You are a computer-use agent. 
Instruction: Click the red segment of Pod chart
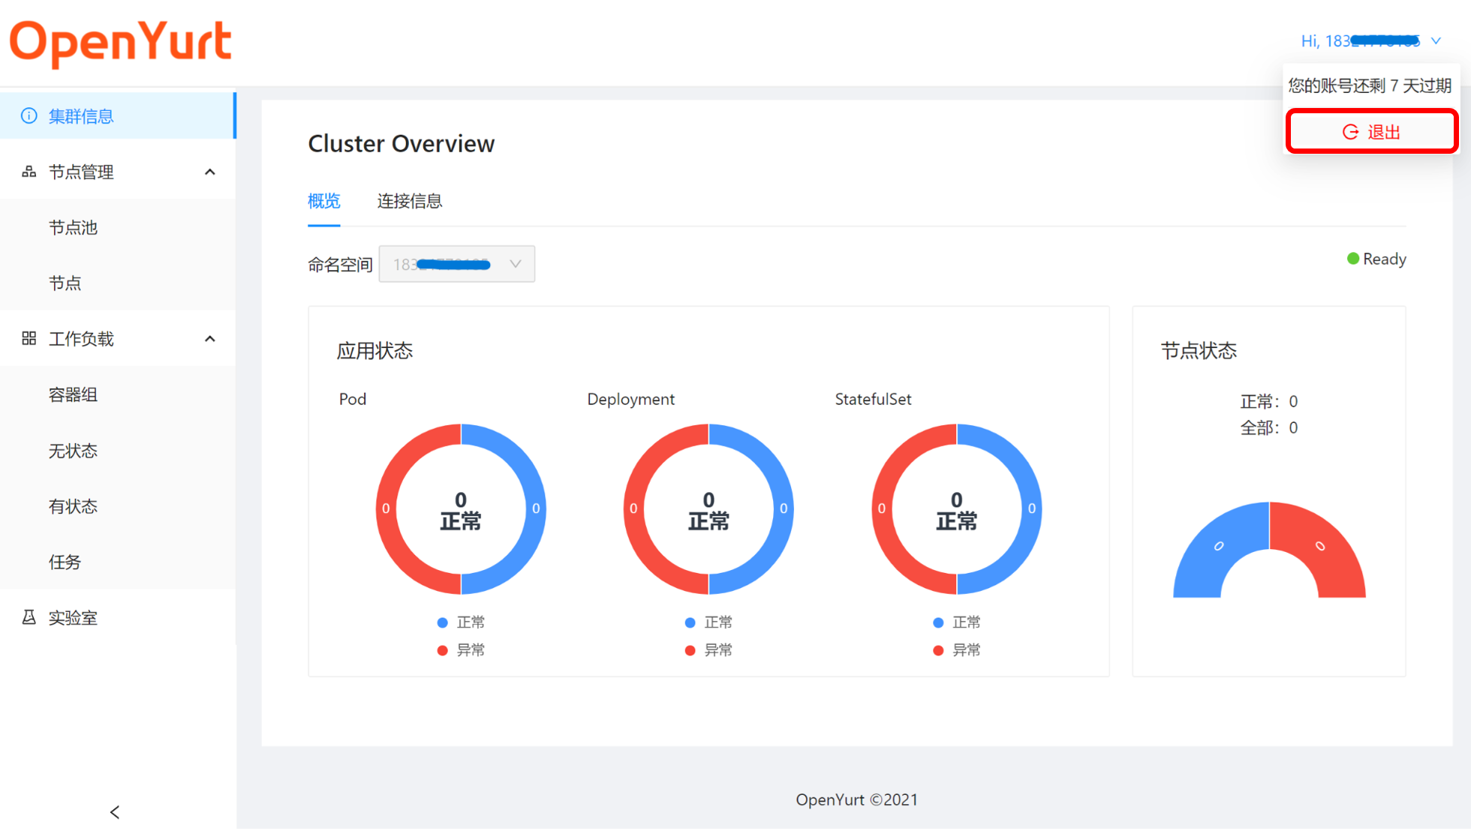[386, 510]
